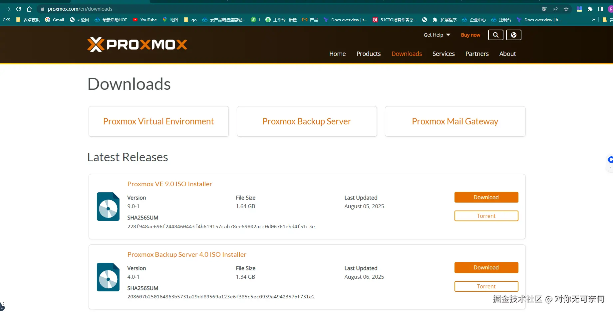This screenshot has height=312, width=613.
Task: Download the Proxmox Backup Server 4.0 ISO
Action: (x=486, y=268)
